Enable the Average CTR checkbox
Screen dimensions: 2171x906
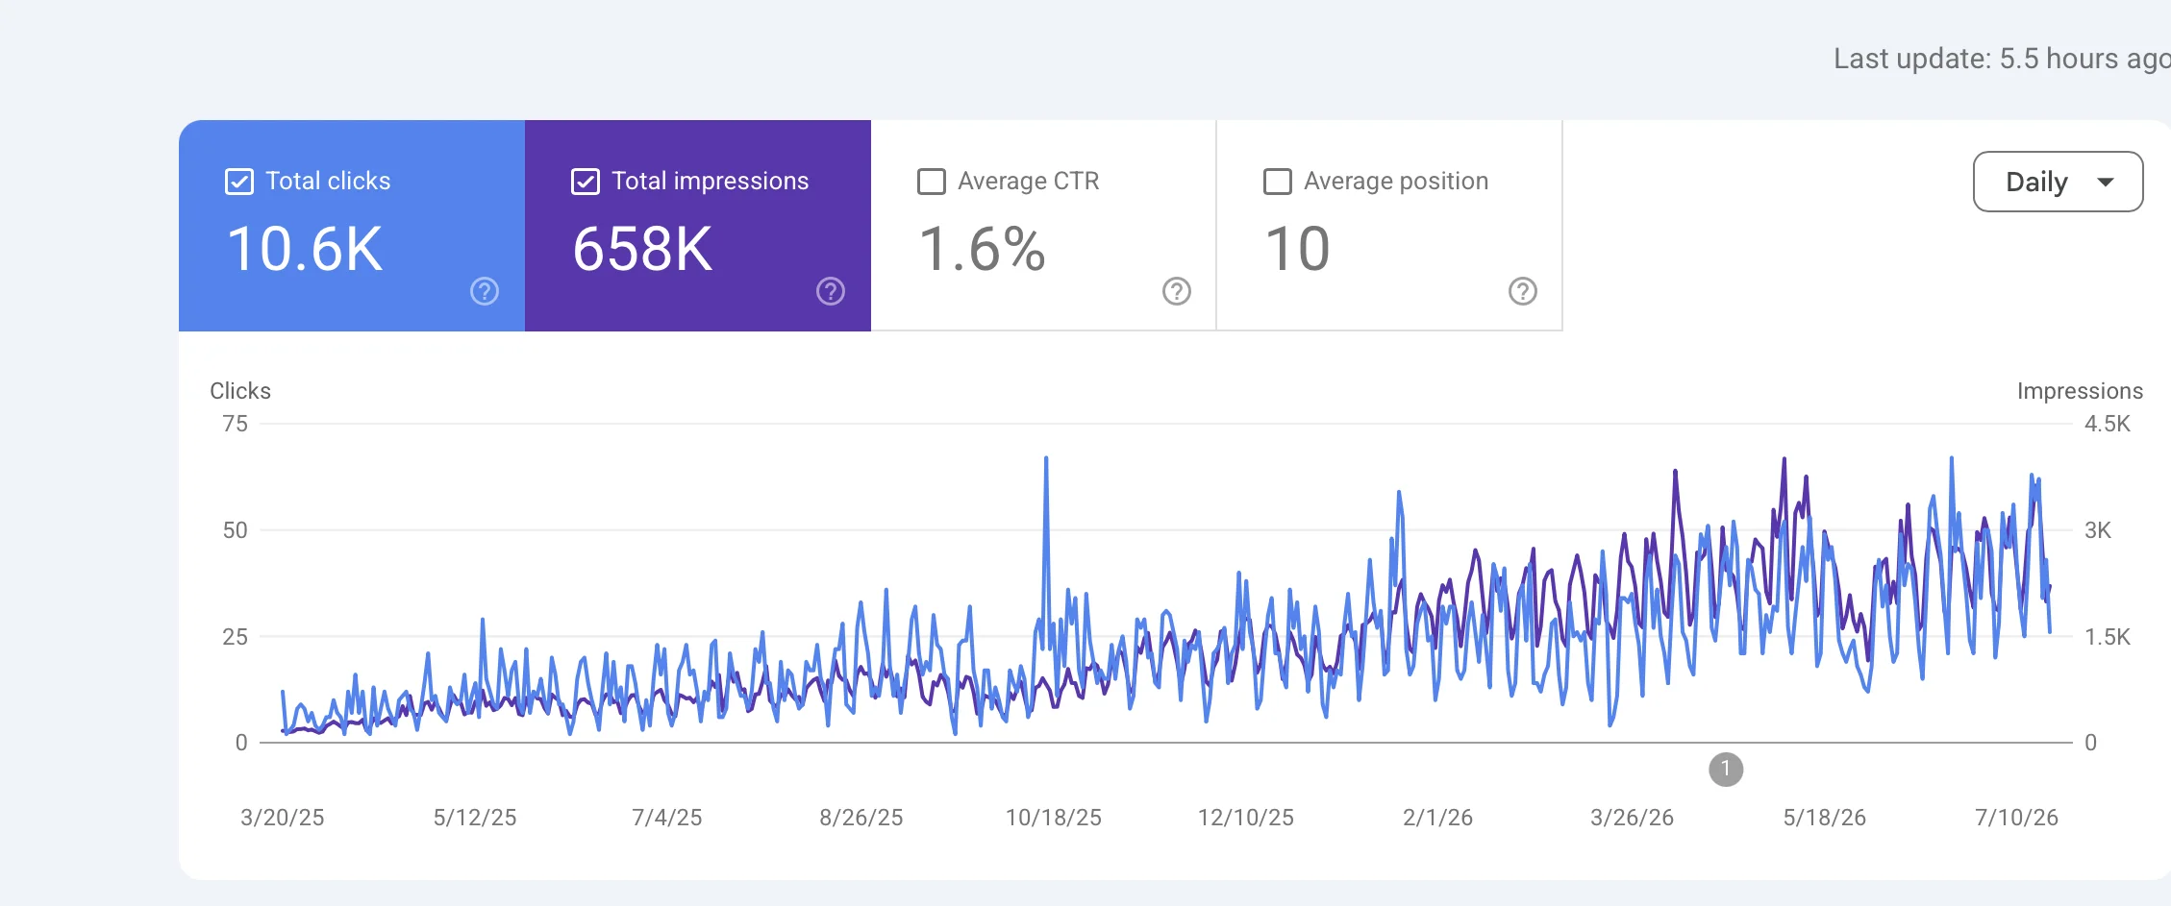(932, 182)
